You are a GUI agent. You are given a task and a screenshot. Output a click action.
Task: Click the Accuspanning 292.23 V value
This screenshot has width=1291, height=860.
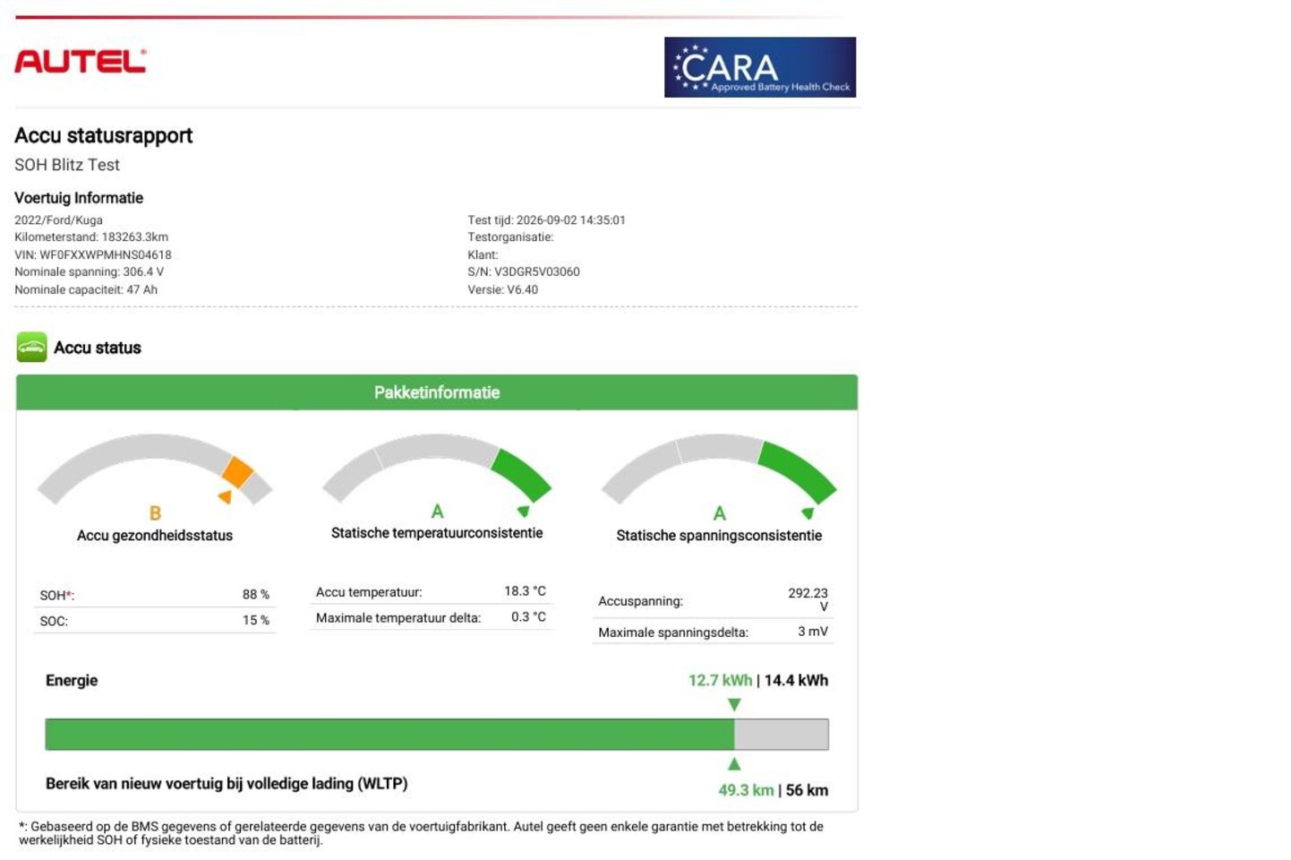[808, 600]
